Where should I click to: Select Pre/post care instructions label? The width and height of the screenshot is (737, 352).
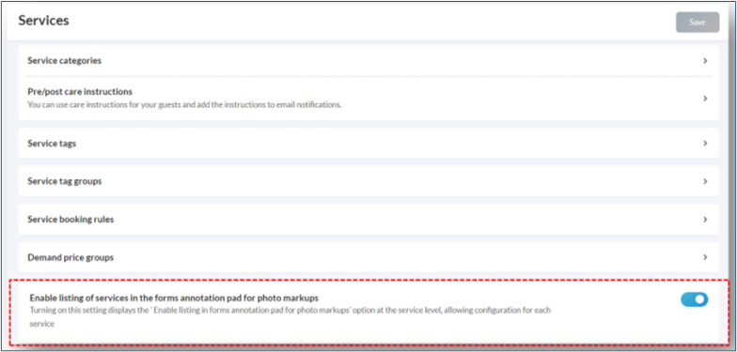[80, 91]
